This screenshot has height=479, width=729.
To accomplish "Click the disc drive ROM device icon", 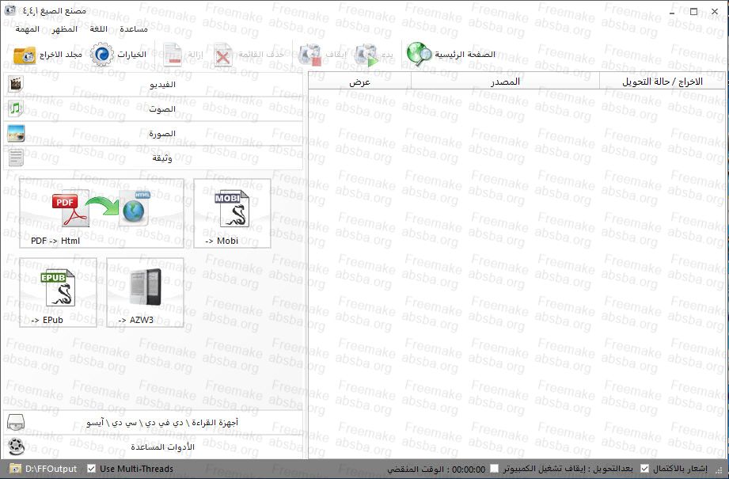I will (x=16, y=422).
